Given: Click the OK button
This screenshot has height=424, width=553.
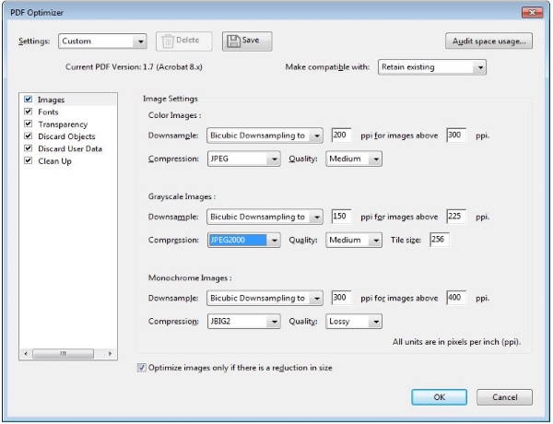Looking at the screenshot, I should [x=439, y=397].
